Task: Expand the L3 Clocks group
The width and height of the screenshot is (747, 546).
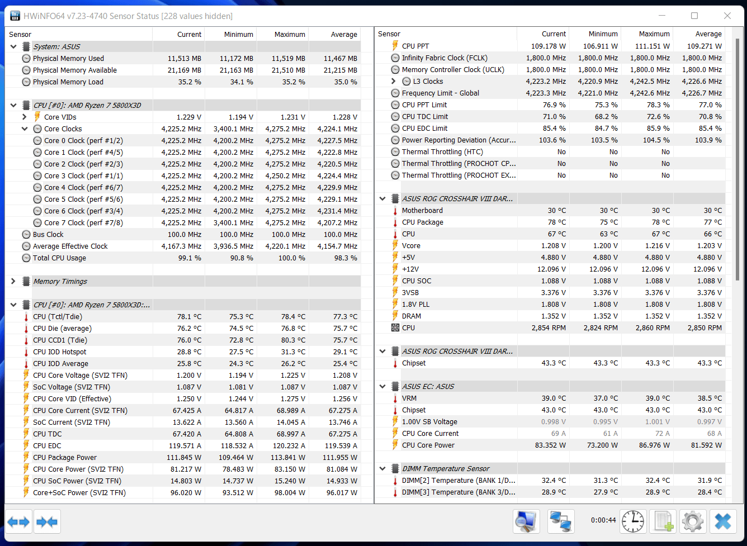Action: pos(394,82)
